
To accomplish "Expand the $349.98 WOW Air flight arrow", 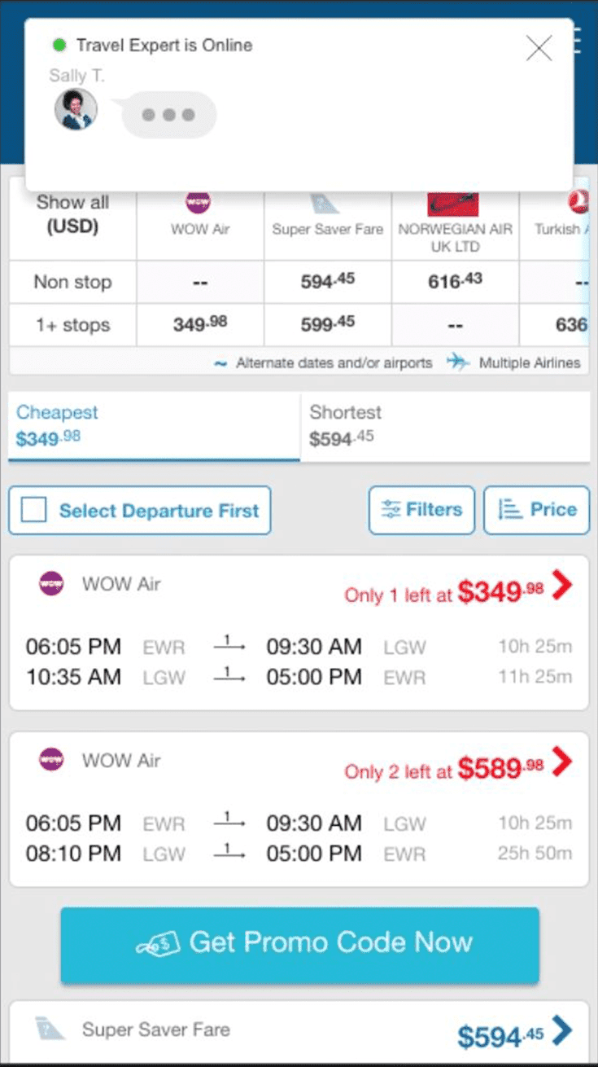I will pos(562,584).
